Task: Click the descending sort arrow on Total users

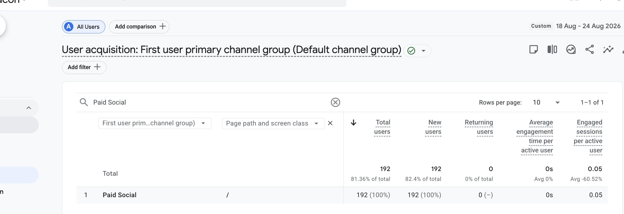Action: (x=353, y=123)
